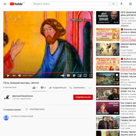Start voice search with microphone icon
Viewport: 136px width, 136px height.
click(x=121, y=4)
